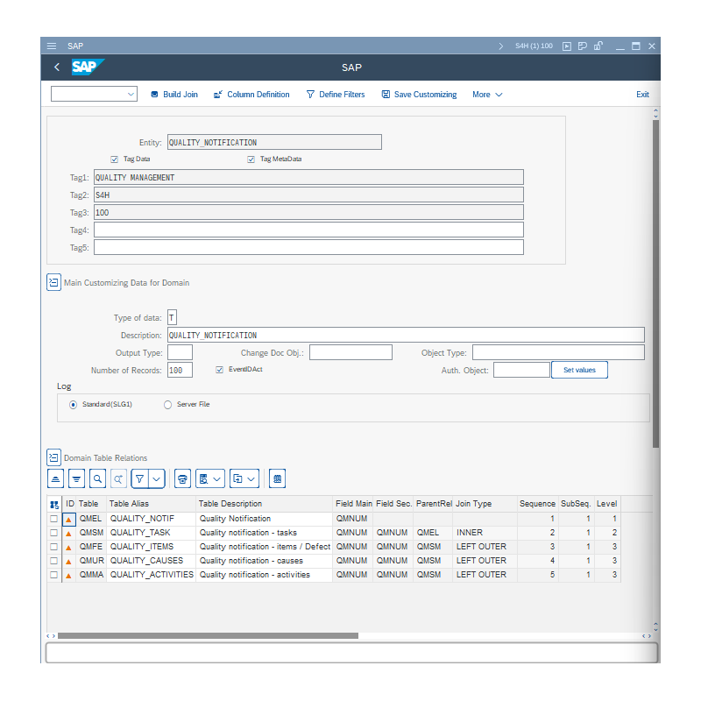This screenshot has height=701, width=701.
Task: Click the sort descending icon in table toolbar
Action: click(x=76, y=479)
